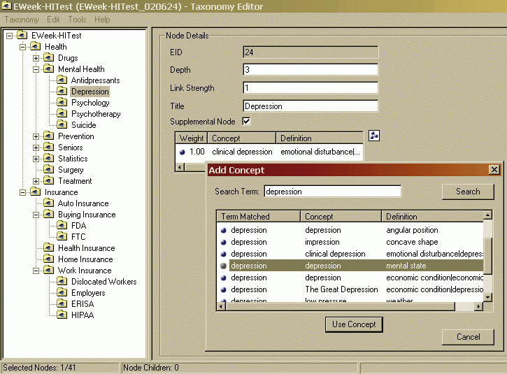The width and height of the screenshot is (507, 374).
Task: Click the results horizontal scroll-right arrow
Action: pos(479,306)
